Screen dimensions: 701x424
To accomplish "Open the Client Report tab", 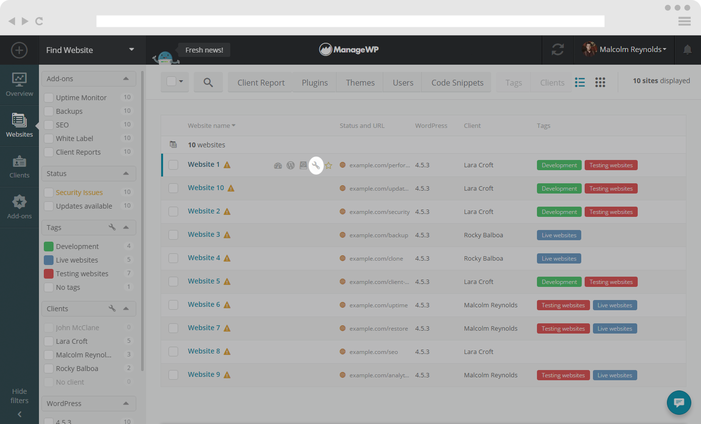I will 261,83.
